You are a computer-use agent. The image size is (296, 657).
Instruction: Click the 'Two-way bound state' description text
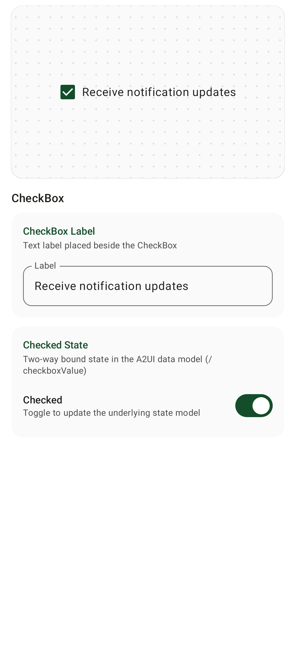click(x=117, y=365)
